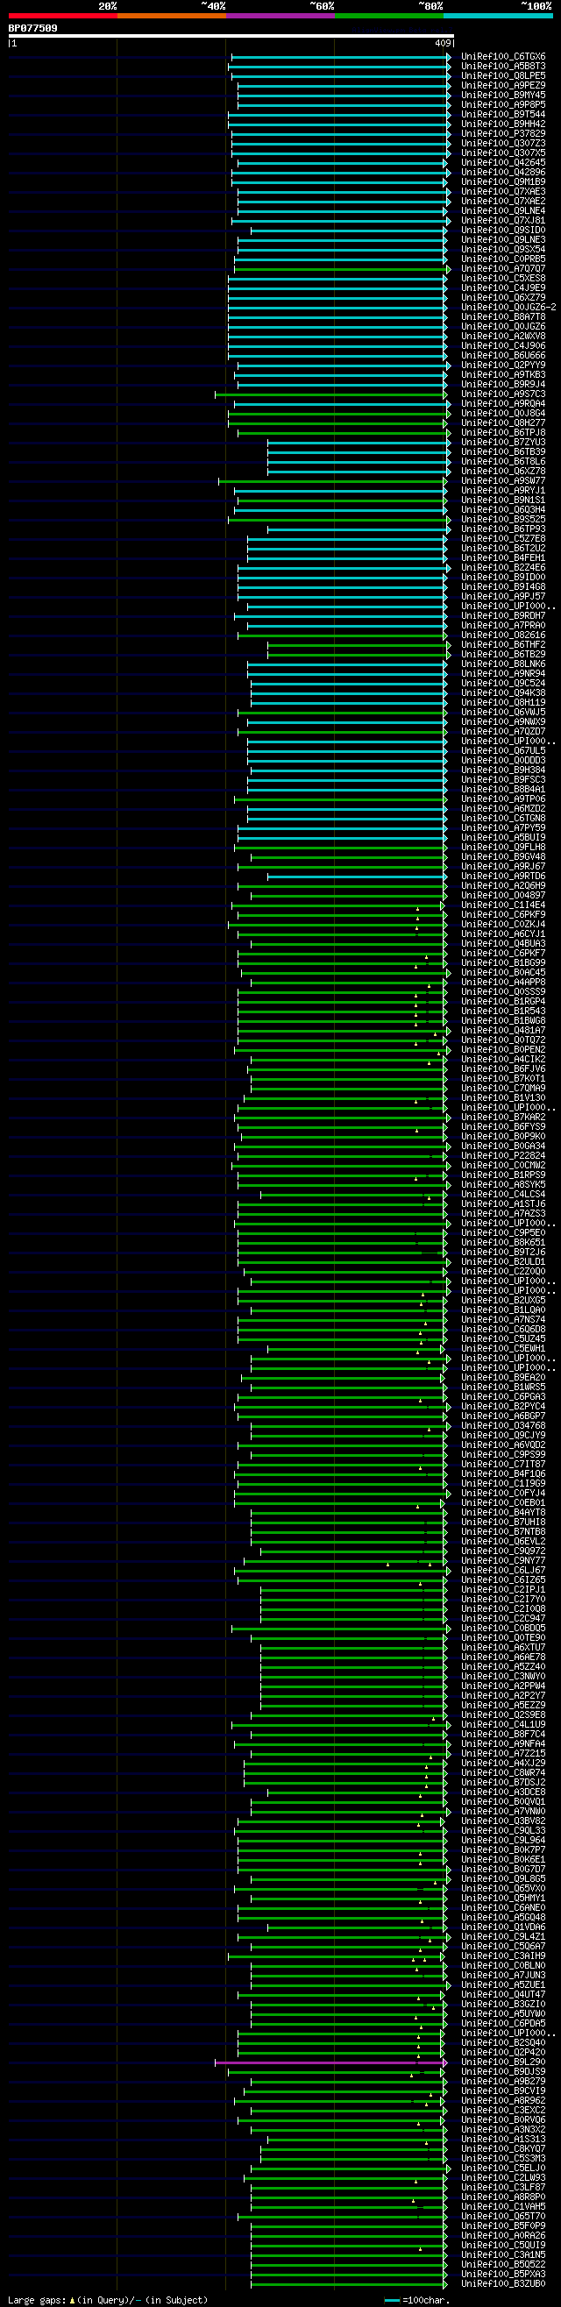Screen dimensions: 561x2307
Task: Click the green alignment bar for UniRef100_A7Q7Q7
Action: (x=343, y=269)
